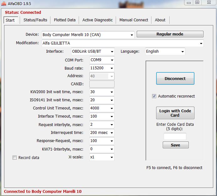The image size is (217, 196).
Task: Open the Interrequest time dropdown
Action: tap(102, 133)
